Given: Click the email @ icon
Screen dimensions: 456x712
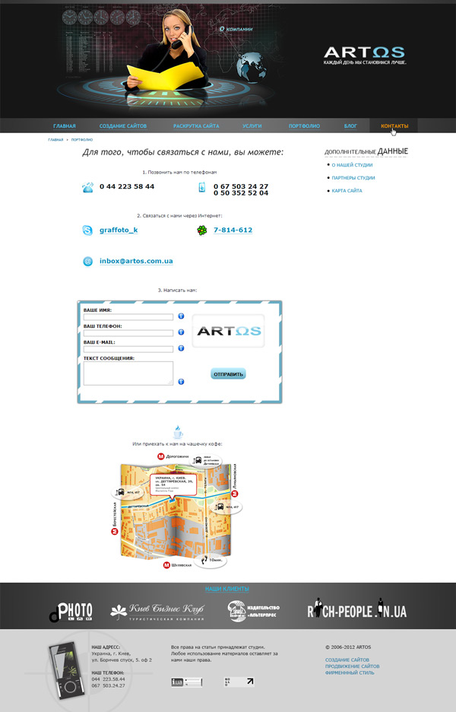Looking at the screenshot, I should pos(88,261).
